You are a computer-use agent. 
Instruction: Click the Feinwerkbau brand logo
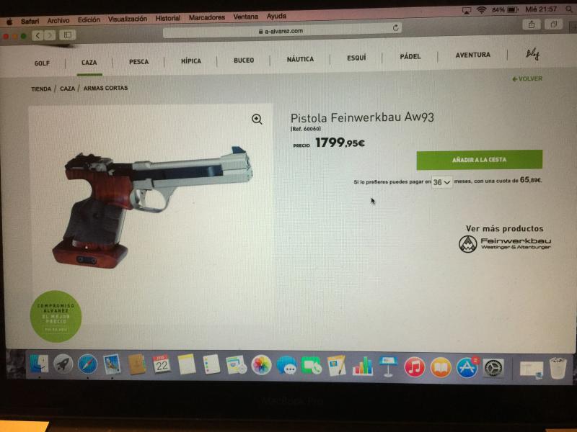pos(504,244)
